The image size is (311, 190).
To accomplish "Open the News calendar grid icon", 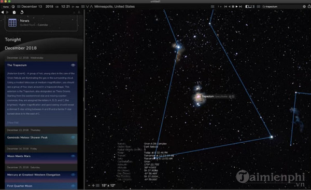I will (12, 23).
